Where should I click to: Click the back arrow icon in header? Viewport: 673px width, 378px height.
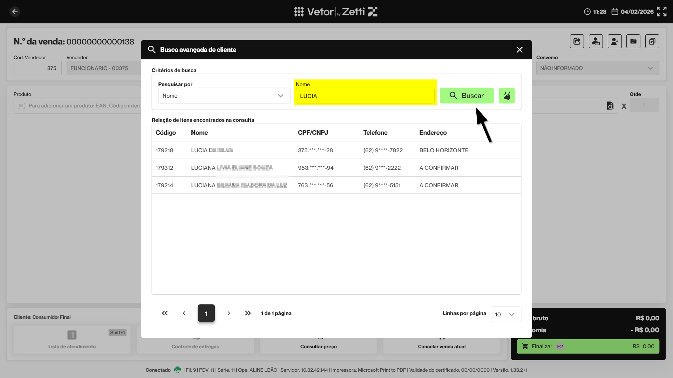(15, 12)
